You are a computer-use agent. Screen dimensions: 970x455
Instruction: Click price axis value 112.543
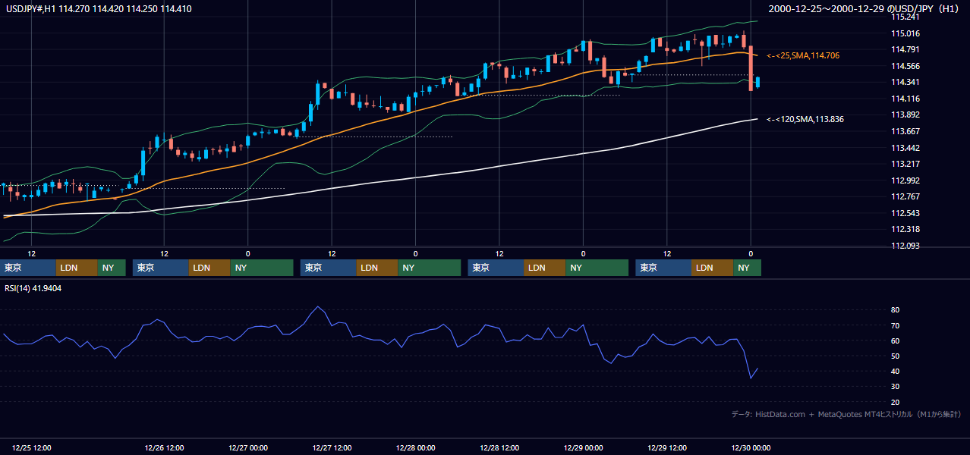click(x=905, y=213)
